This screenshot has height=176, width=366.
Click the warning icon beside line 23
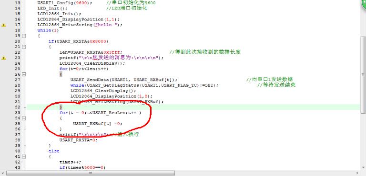click(3, 58)
